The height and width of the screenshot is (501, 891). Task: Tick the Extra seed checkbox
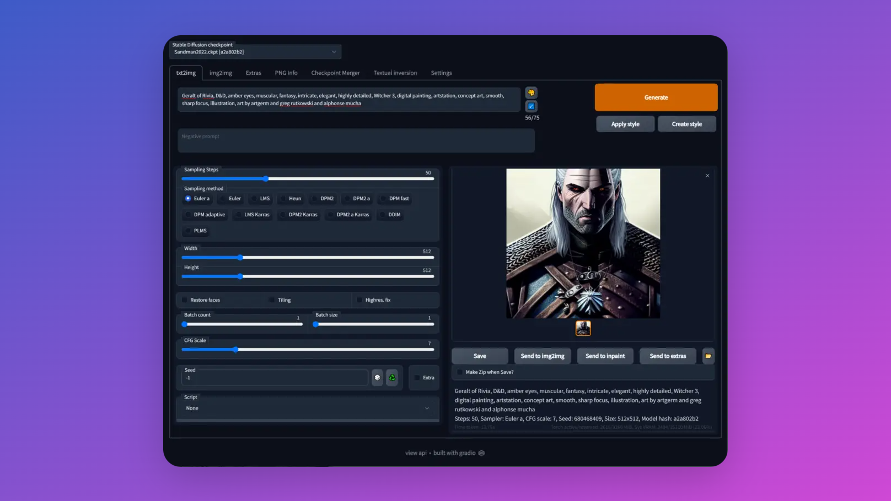[x=417, y=378]
